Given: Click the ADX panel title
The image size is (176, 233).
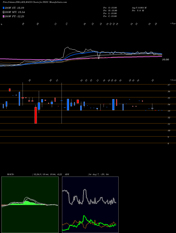Looking at the screenshot, I should pyautogui.click(x=67, y=174).
